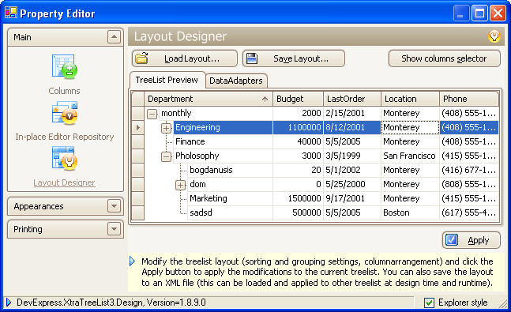Close the Property Editor window
This screenshot has height=312, width=511.
point(498,13)
